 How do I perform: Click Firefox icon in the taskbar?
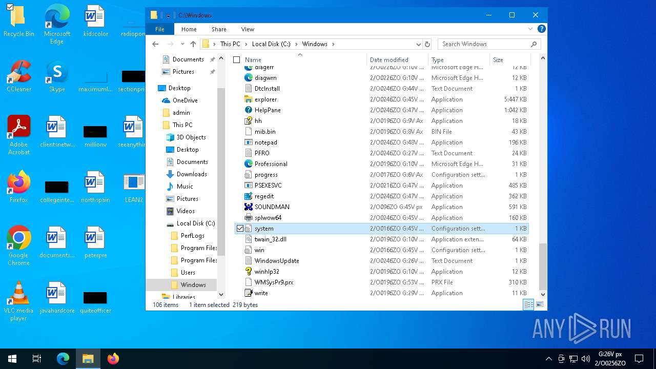(113, 359)
